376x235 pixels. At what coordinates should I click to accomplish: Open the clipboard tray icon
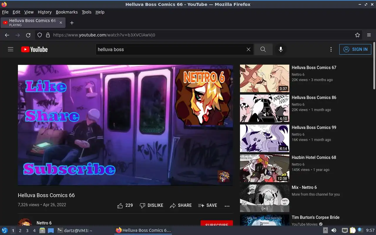point(352,230)
